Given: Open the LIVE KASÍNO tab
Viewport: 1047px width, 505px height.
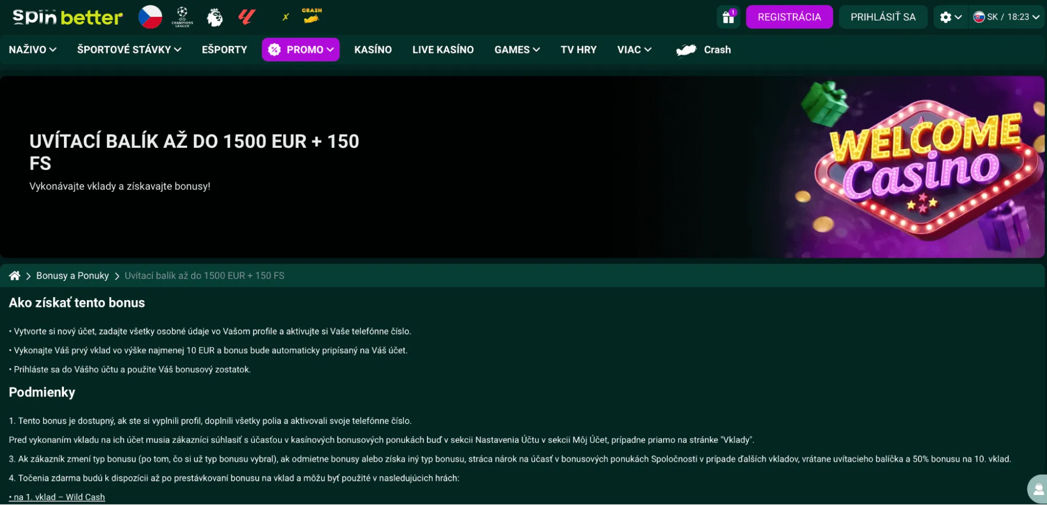Looking at the screenshot, I should [443, 50].
